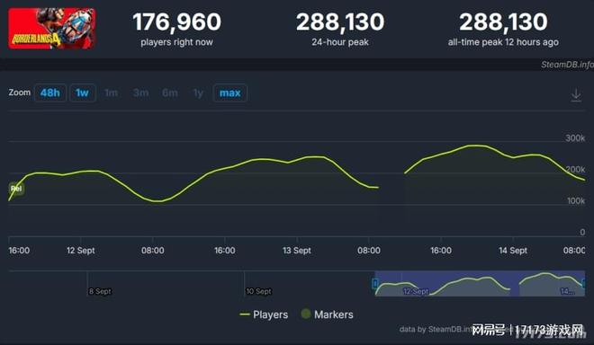Viewport: 594px width, 345px height.
Task: Select the 6m zoom option
Action: 170,93
